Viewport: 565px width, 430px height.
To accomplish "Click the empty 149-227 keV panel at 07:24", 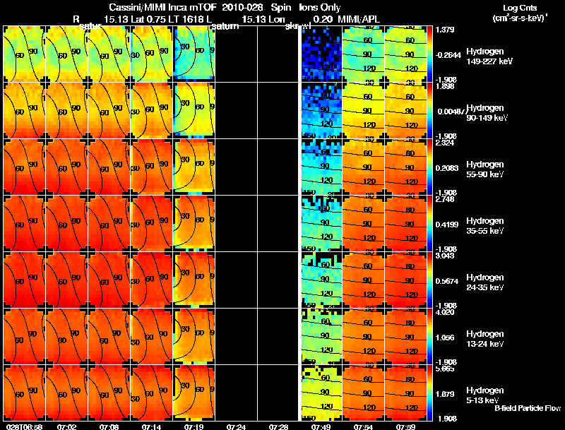I will pyautogui.click(x=237, y=54).
